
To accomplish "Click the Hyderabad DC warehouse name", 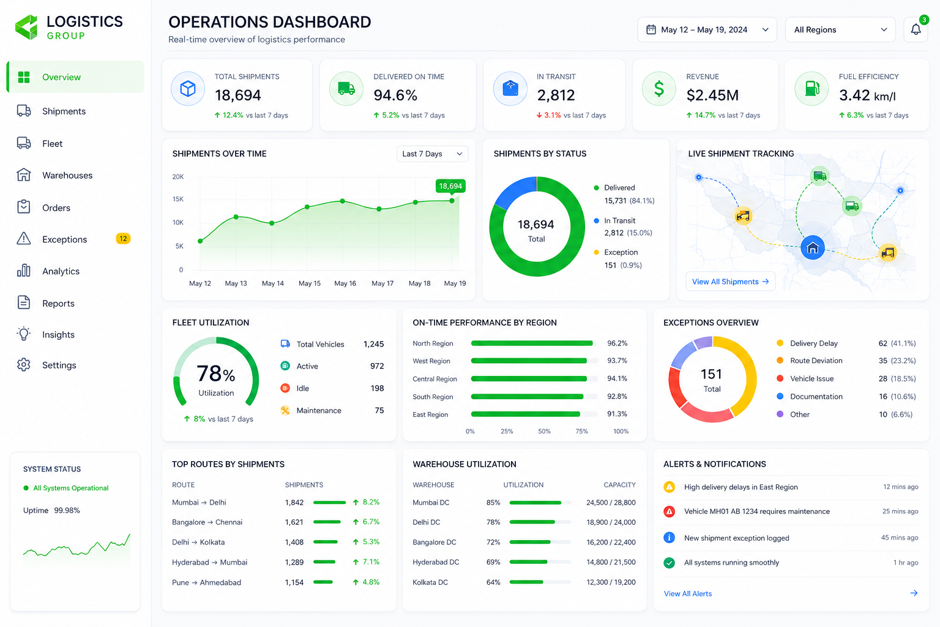I will [436, 562].
